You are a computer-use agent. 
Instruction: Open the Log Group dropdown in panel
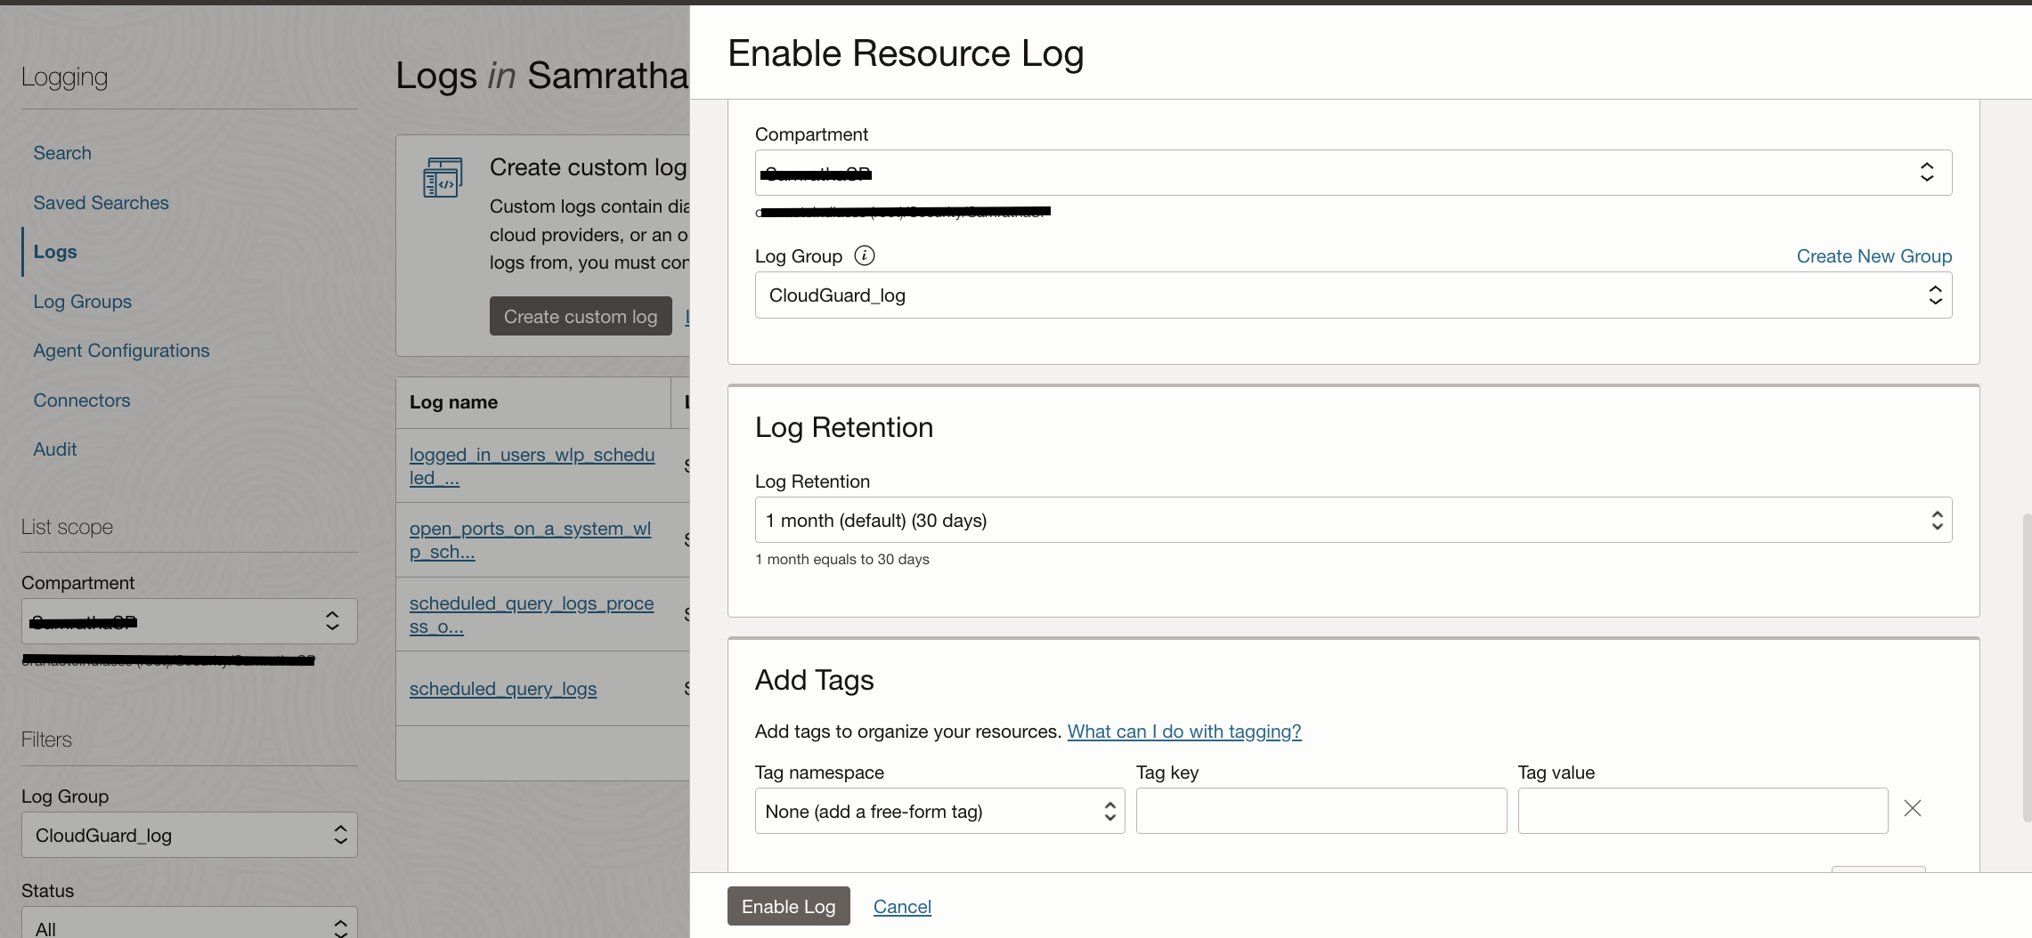1353,295
